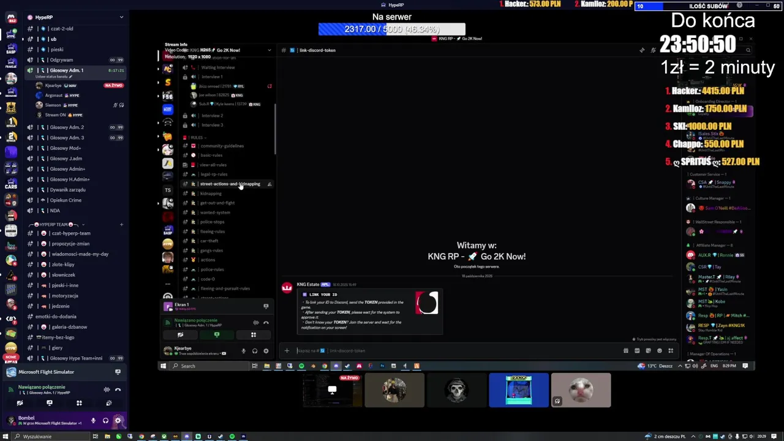Share your screen from the voice panel
784x441 pixels.
click(50, 403)
